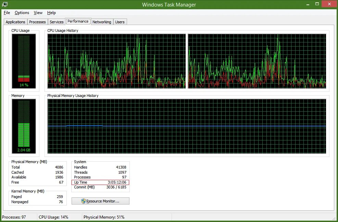The height and width of the screenshot is (222, 338).
Task: Click status bar Physical Memory: 51%
Action: pos(104,217)
